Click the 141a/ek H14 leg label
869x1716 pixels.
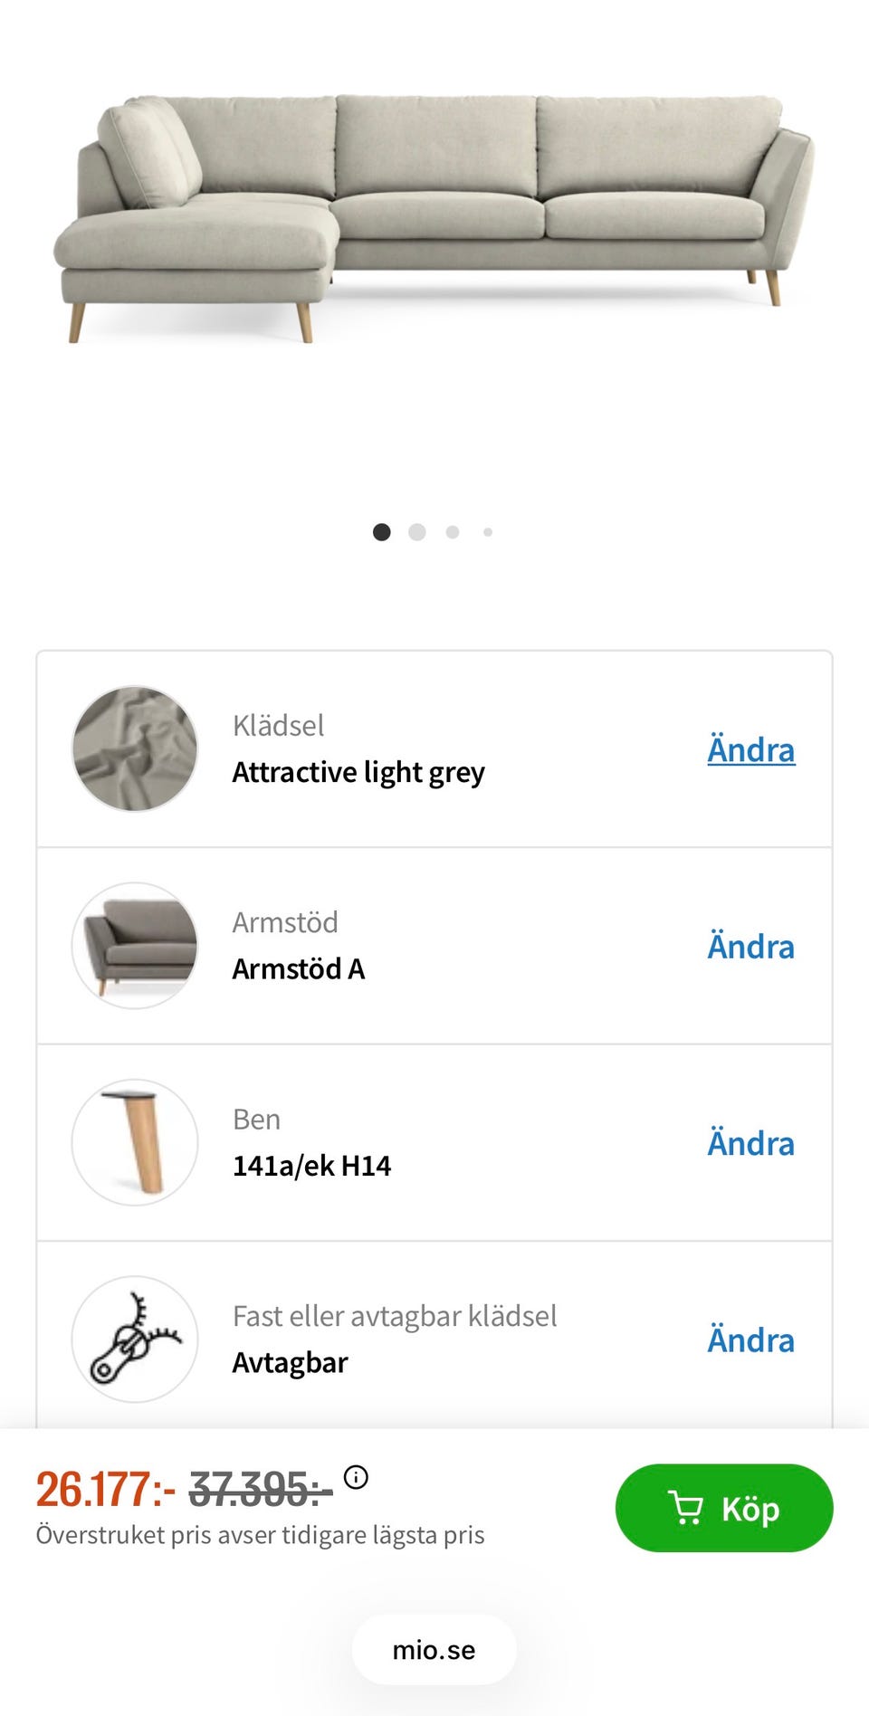click(311, 1166)
